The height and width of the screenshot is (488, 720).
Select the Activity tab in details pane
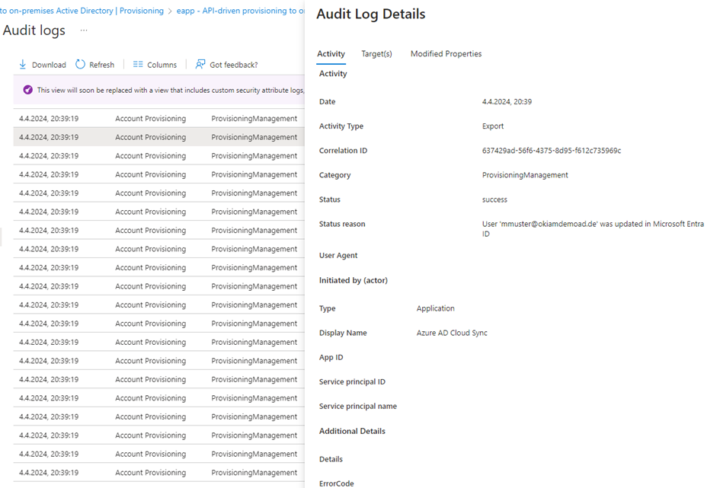[x=331, y=54]
